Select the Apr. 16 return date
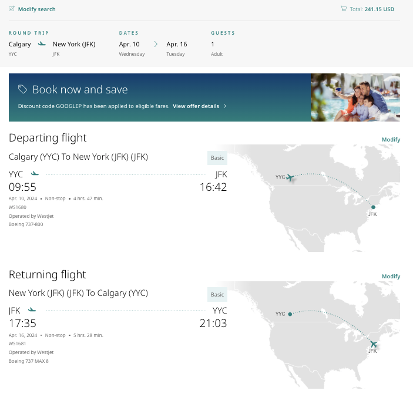The image size is (413, 394). (x=177, y=45)
